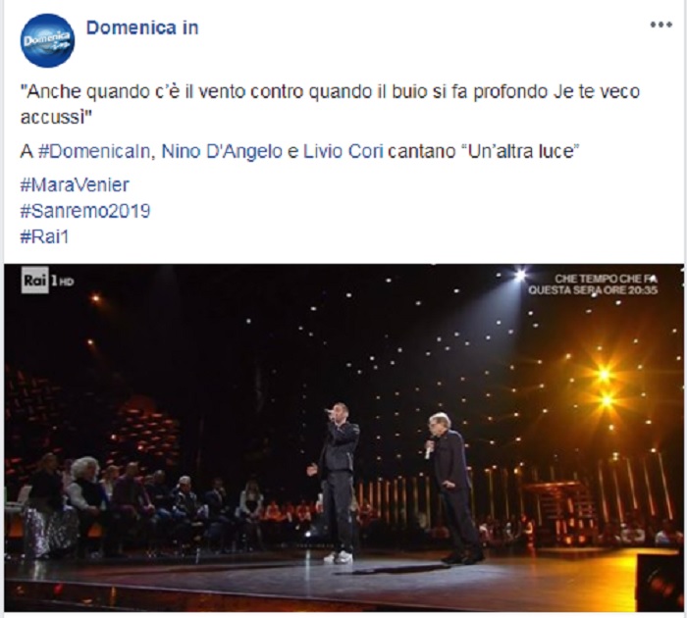
Task: Click the younger singer holding microphone center stage
Action: click(336, 482)
